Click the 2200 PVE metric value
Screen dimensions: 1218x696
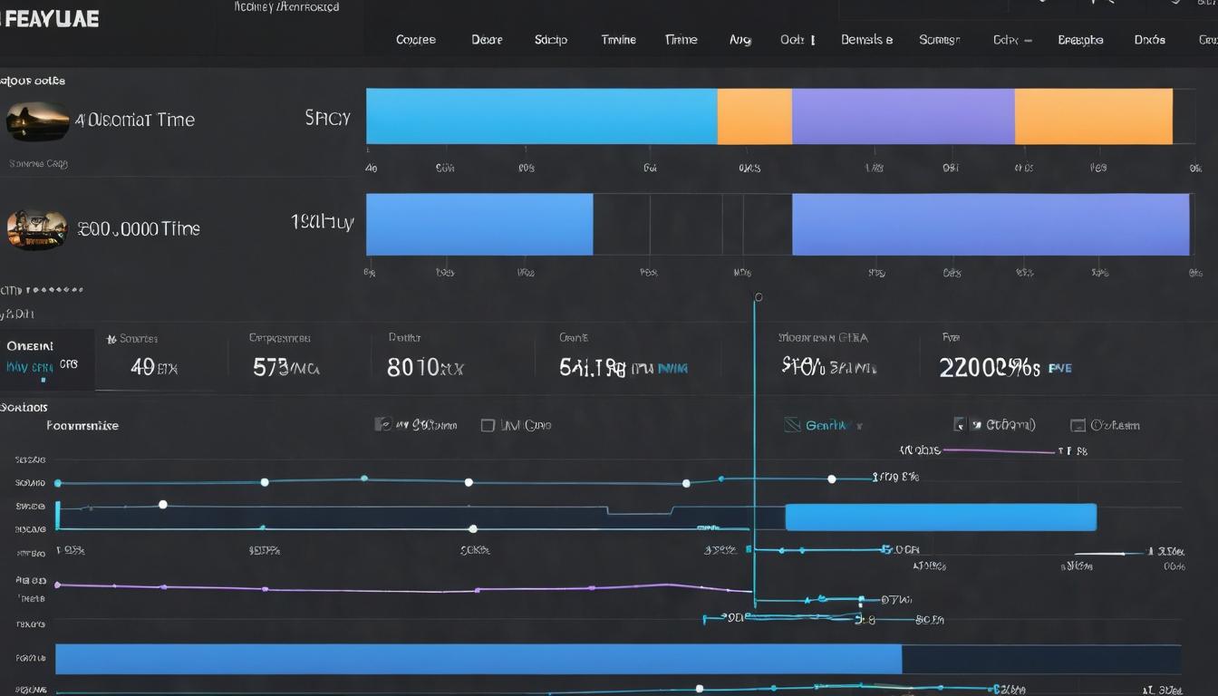pos(1006,367)
